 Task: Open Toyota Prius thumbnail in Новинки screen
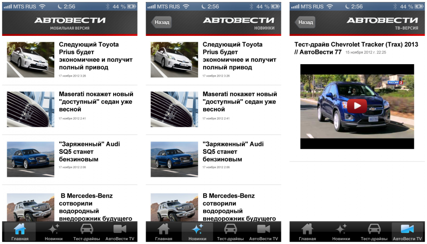coord(174,60)
